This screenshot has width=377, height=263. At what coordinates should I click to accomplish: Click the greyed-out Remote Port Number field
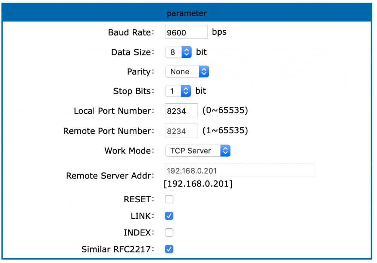[181, 131]
